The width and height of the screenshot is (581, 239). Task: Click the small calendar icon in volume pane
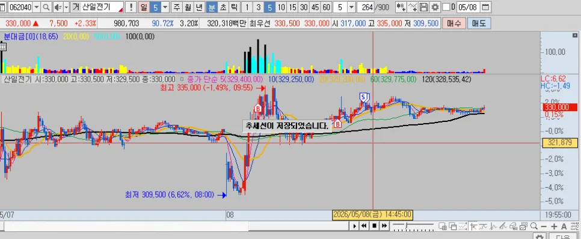(3, 46)
